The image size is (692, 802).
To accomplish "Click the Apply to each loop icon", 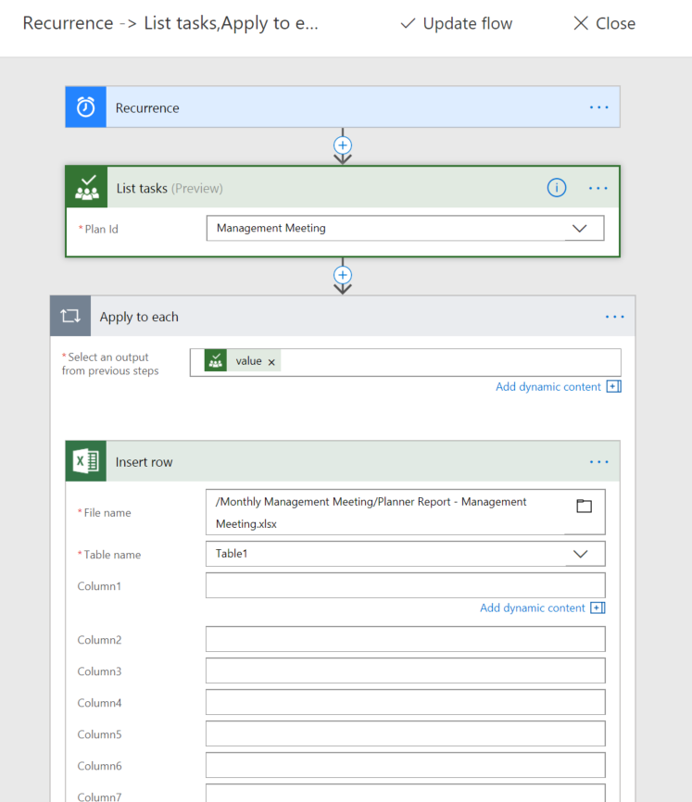I will pos(70,316).
